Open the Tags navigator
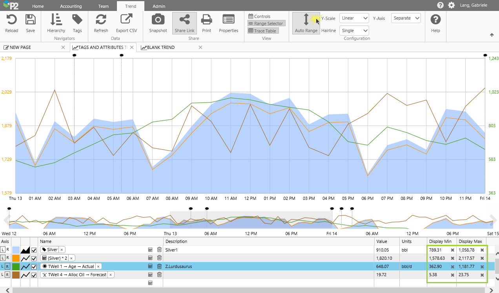Viewport: 499px width, 293px height. click(77, 20)
